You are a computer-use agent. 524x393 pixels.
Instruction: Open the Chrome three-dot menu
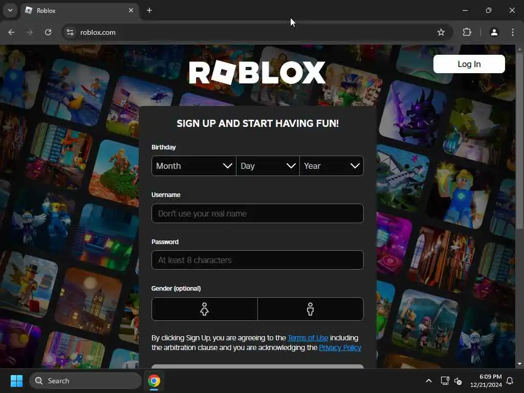[x=513, y=32]
